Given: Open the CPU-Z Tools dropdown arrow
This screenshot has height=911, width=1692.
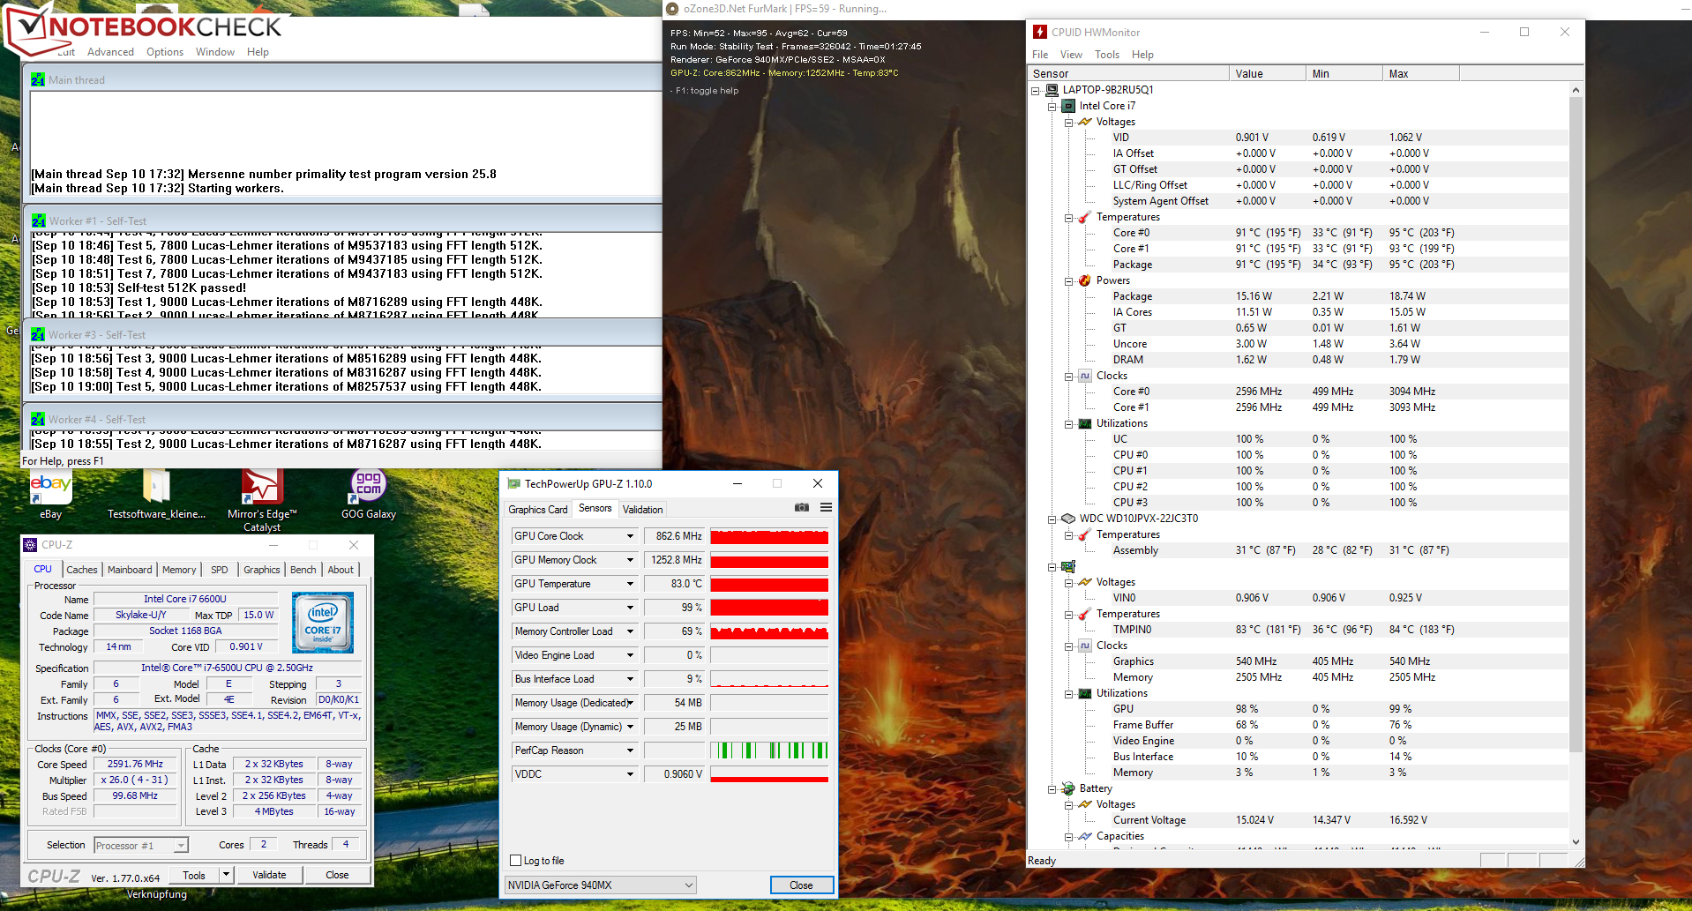Looking at the screenshot, I should [x=227, y=875].
